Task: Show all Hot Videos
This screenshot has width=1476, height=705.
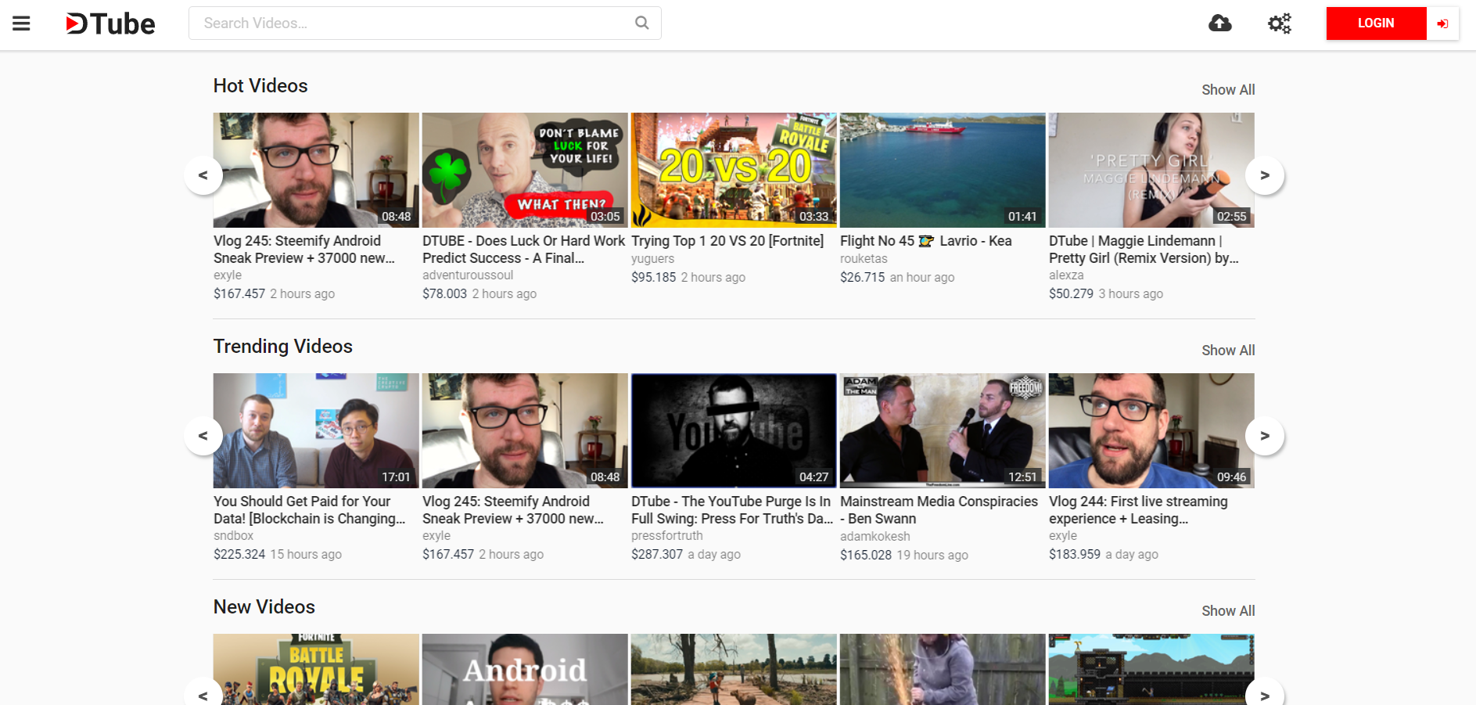Action: coord(1228,90)
